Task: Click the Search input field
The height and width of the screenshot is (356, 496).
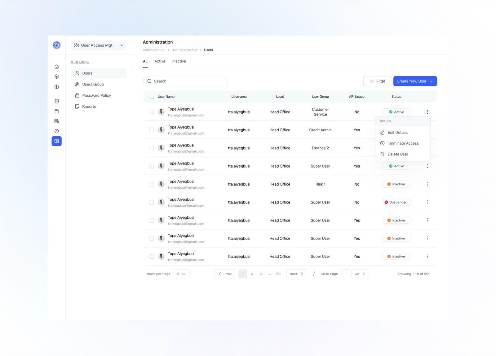Action: 185,81
